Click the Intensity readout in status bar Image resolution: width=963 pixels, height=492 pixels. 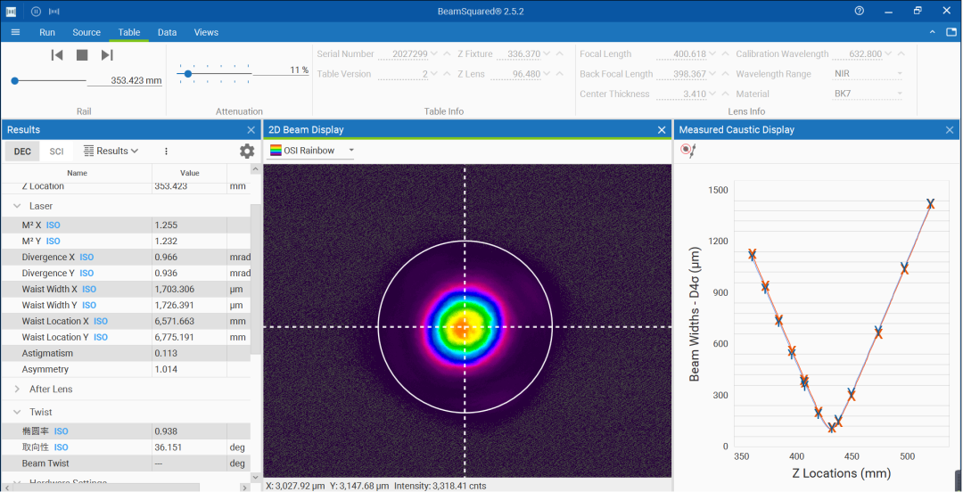click(440, 486)
